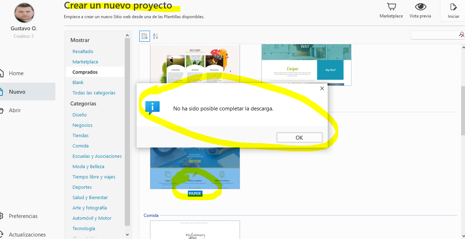This screenshot has height=239, width=465.
Task: Open the Tiendas category
Action: tap(81, 135)
